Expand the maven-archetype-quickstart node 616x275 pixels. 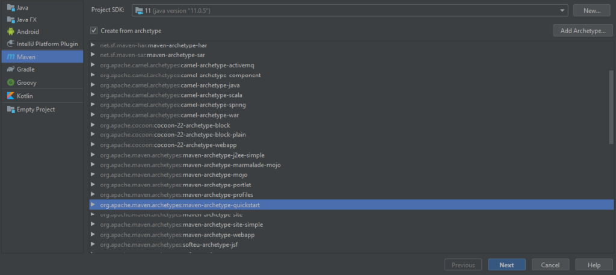(x=93, y=205)
